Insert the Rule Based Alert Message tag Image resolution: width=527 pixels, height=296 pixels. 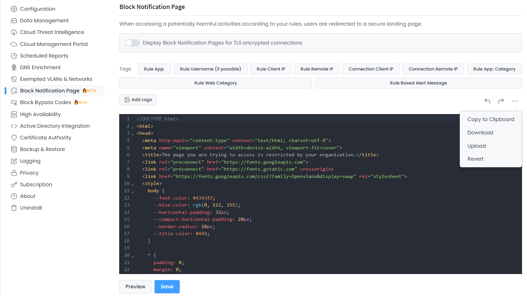pyautogui.click(x=418, y=83)
